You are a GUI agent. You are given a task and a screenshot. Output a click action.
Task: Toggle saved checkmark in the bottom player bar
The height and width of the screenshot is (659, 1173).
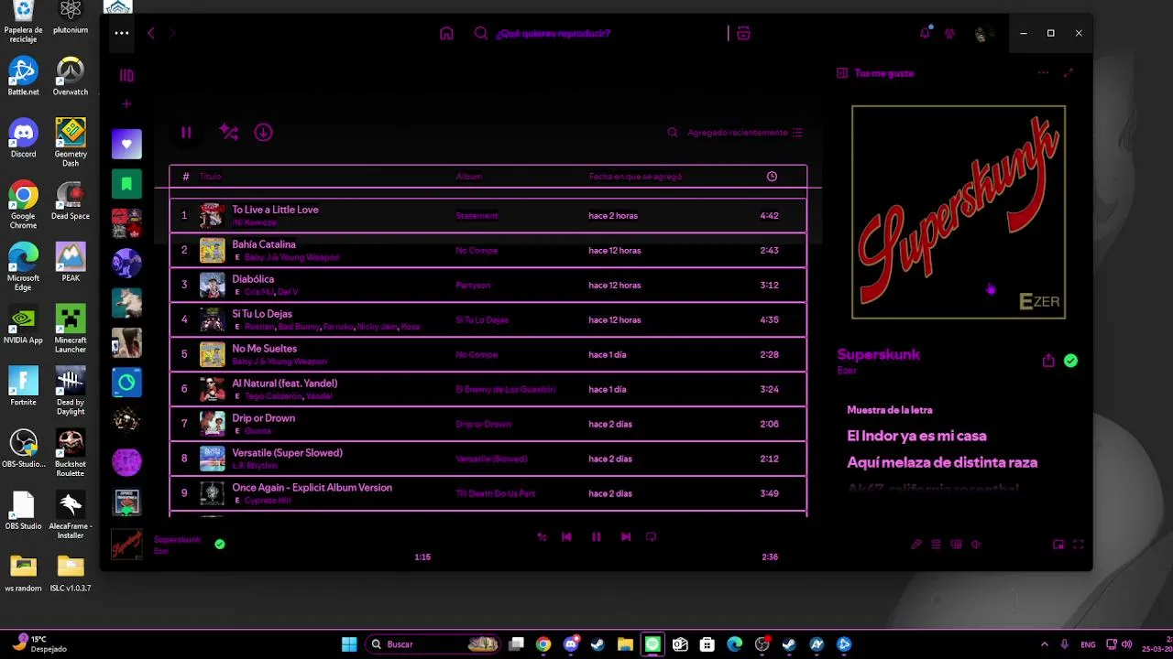point(220,544)
